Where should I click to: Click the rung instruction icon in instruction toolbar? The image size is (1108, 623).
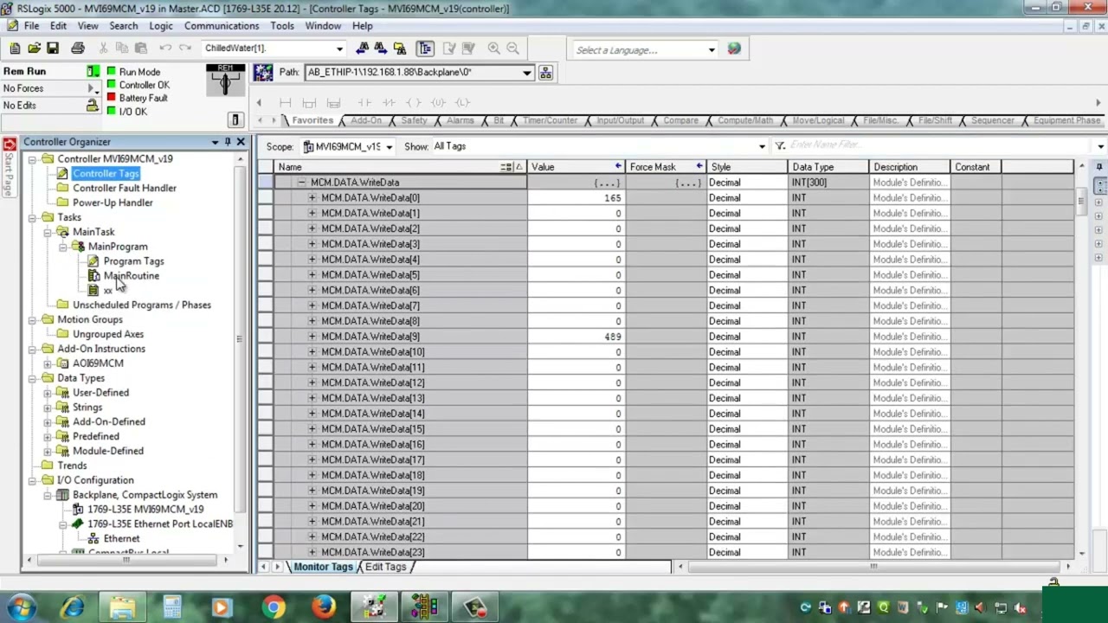[285, 103]
